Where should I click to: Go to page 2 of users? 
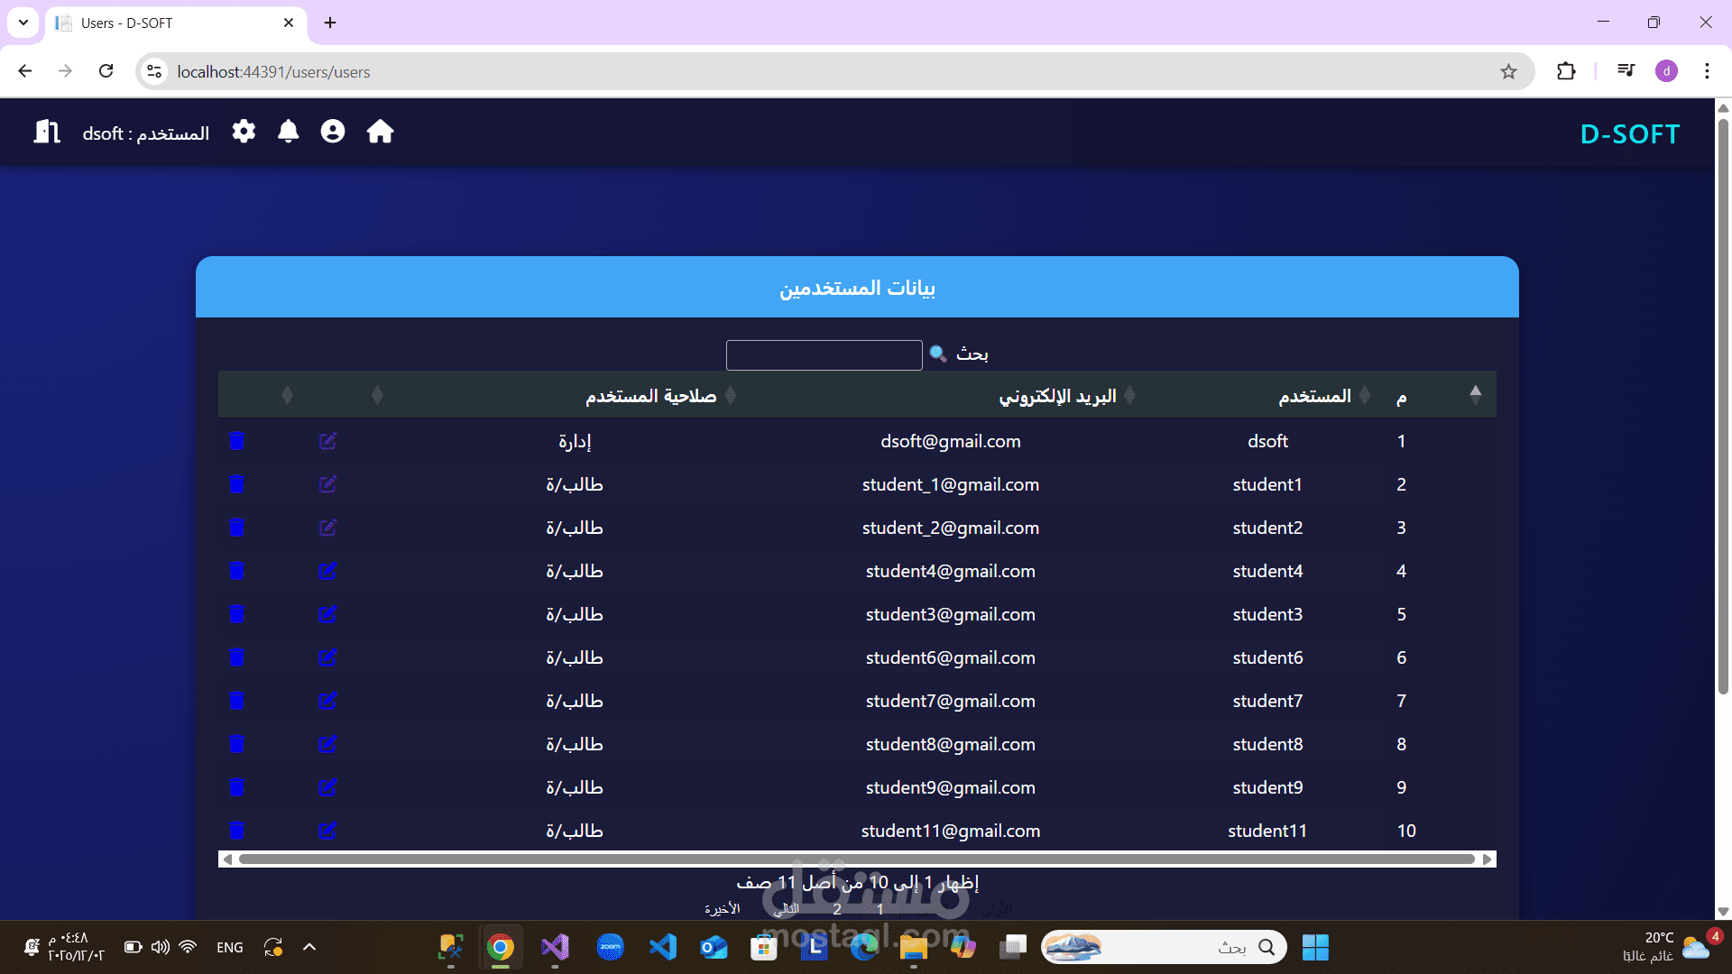point(837,909)
